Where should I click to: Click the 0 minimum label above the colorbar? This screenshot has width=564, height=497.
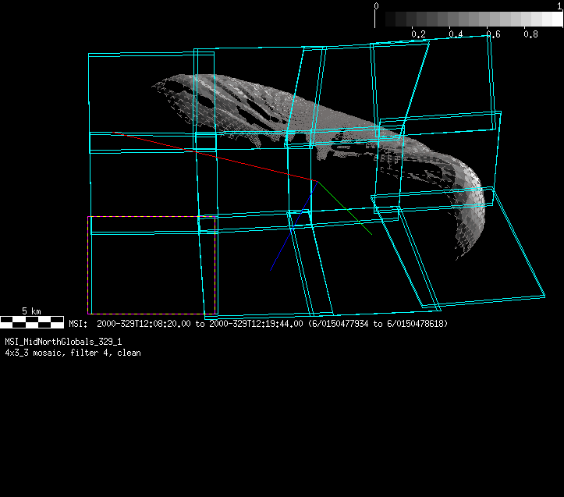tap(377, 5)
